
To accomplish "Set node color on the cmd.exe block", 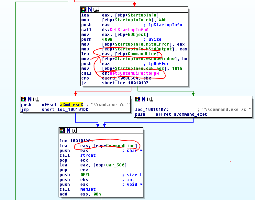I will (x=24, y=99).
